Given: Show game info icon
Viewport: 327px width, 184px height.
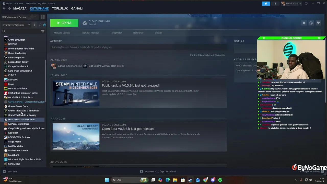Looking at the screenshot, I should [311, 23].
